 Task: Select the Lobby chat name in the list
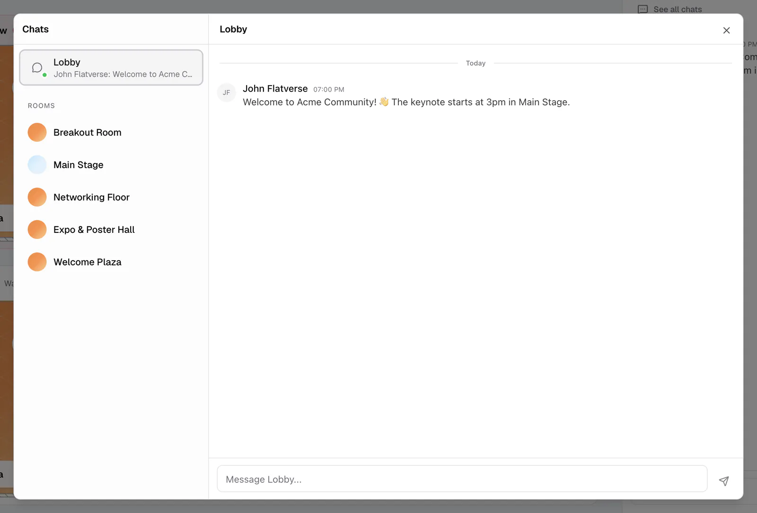click(x=67, y=62)
